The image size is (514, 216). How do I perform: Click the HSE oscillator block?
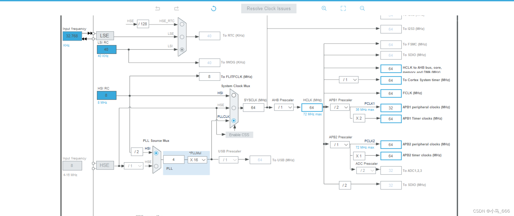tap(105, 165)
